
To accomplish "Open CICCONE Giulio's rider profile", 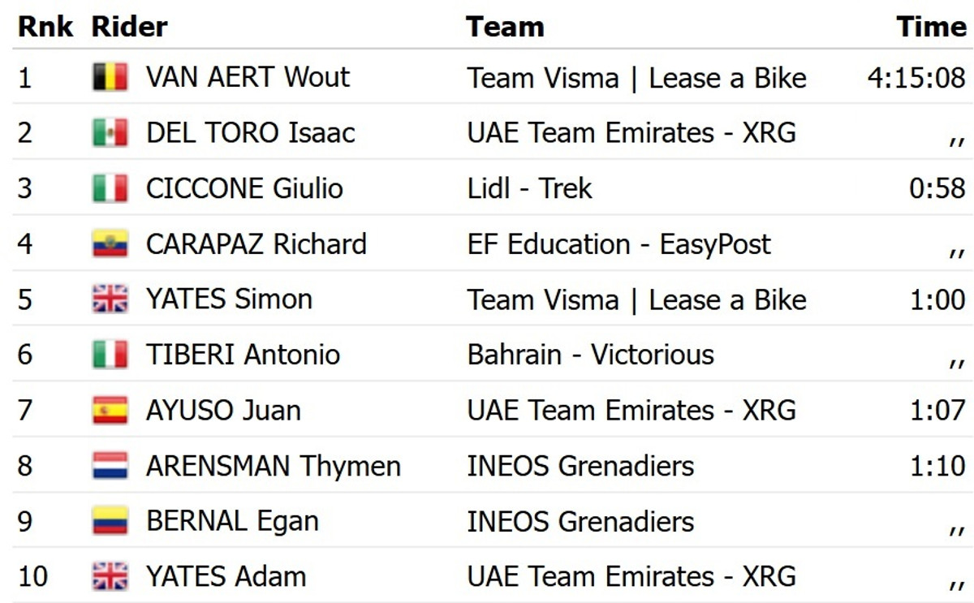I will 244,188.
